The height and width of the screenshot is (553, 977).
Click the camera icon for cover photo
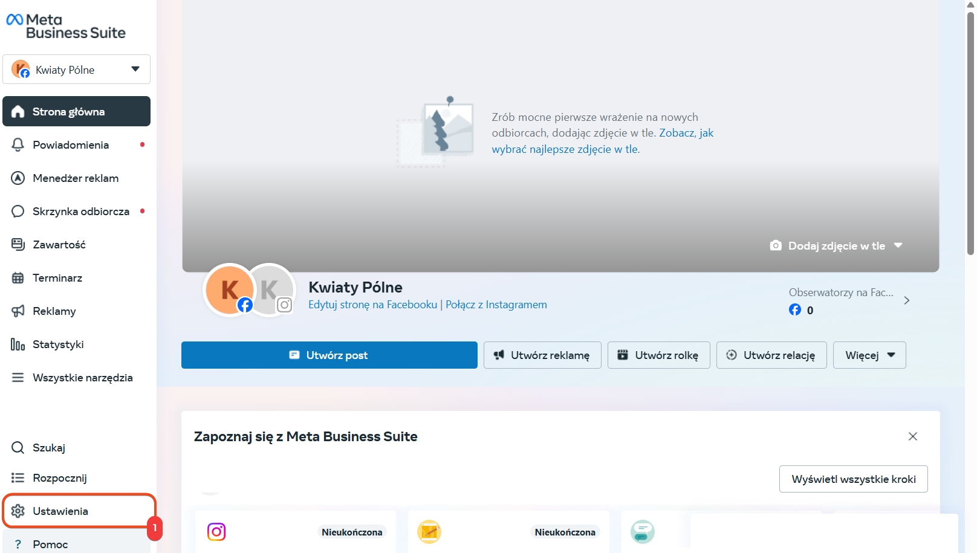tap(776, 245)
